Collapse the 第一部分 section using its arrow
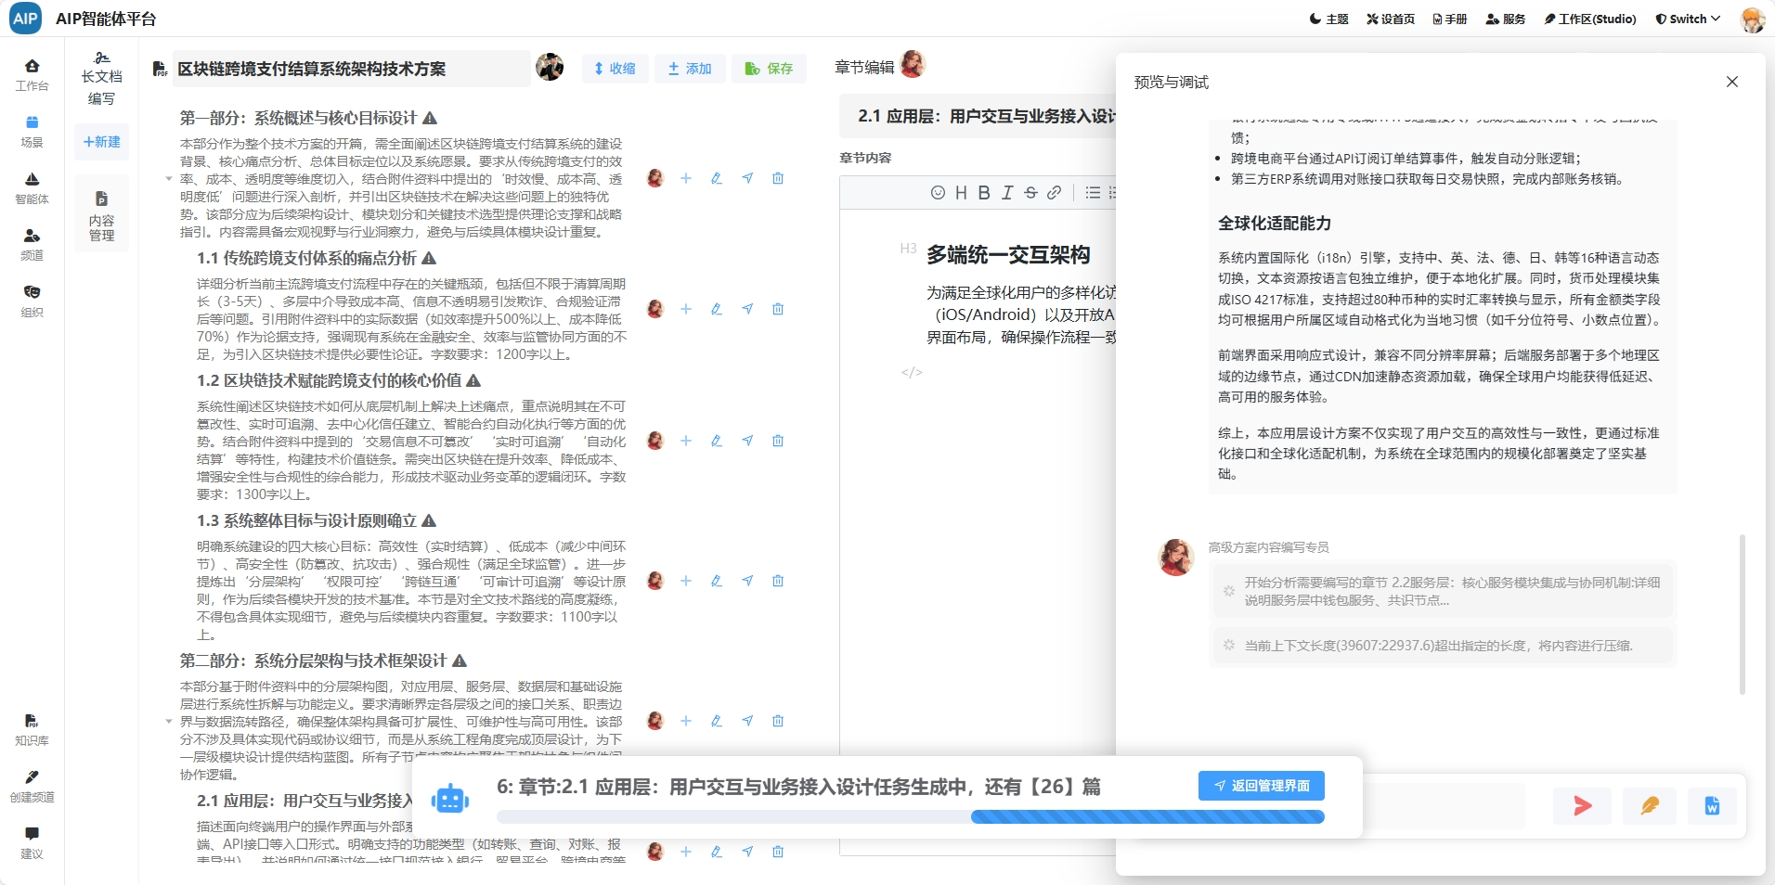 pos(169,178)
